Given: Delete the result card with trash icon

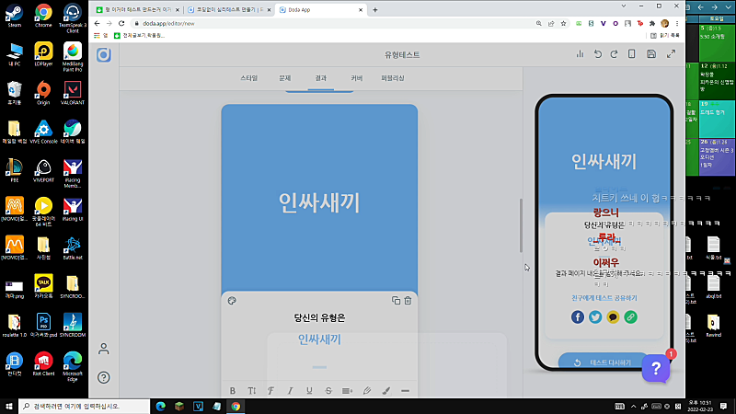Looking at the screenshot, I should pyautogui.click(x=408, y=301).
